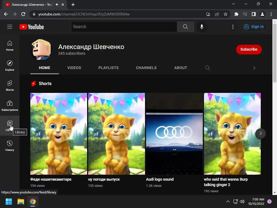277x208 pixels.
Task: Click Sign in button
Action: pos(254,27)
